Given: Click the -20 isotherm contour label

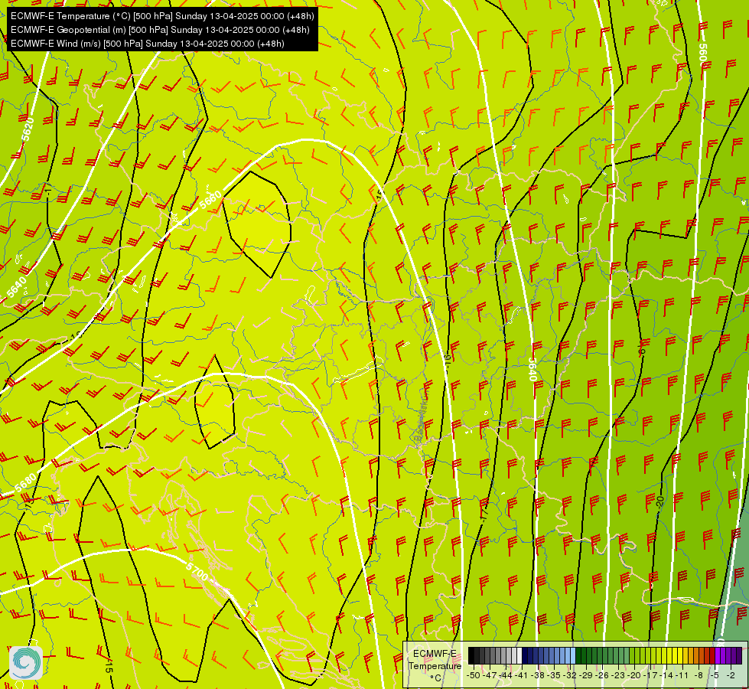Looking at the screenshot, I should [x=659, y=501].
